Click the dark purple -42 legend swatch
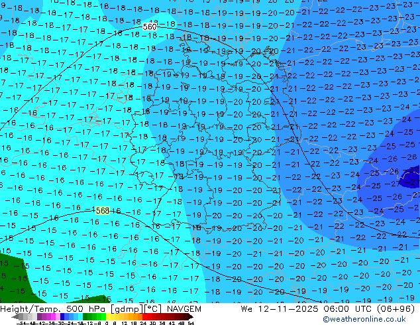This screenshot has height=325, width=420. [x=39, y=316]
